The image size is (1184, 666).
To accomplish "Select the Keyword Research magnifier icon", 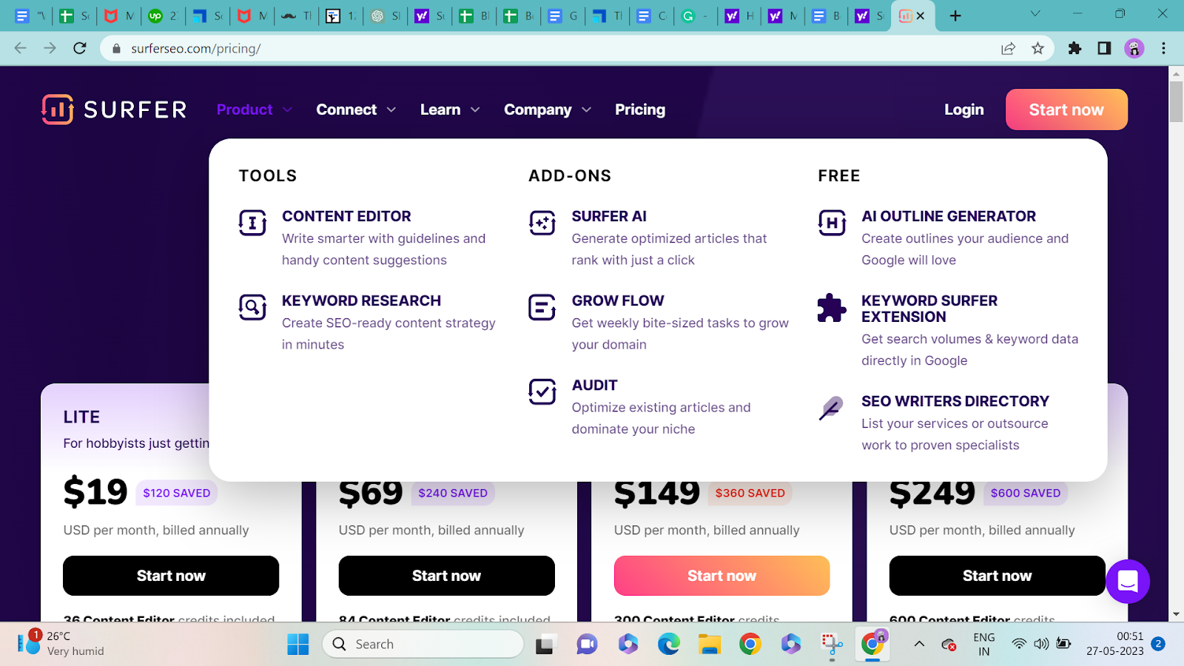I will [252, 306].
